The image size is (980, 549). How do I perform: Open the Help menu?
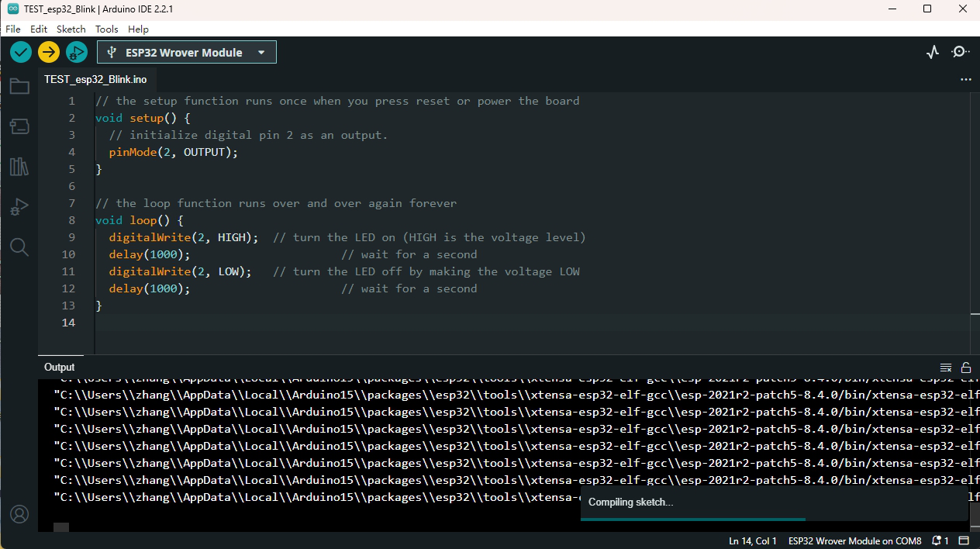tap(138, 29)
